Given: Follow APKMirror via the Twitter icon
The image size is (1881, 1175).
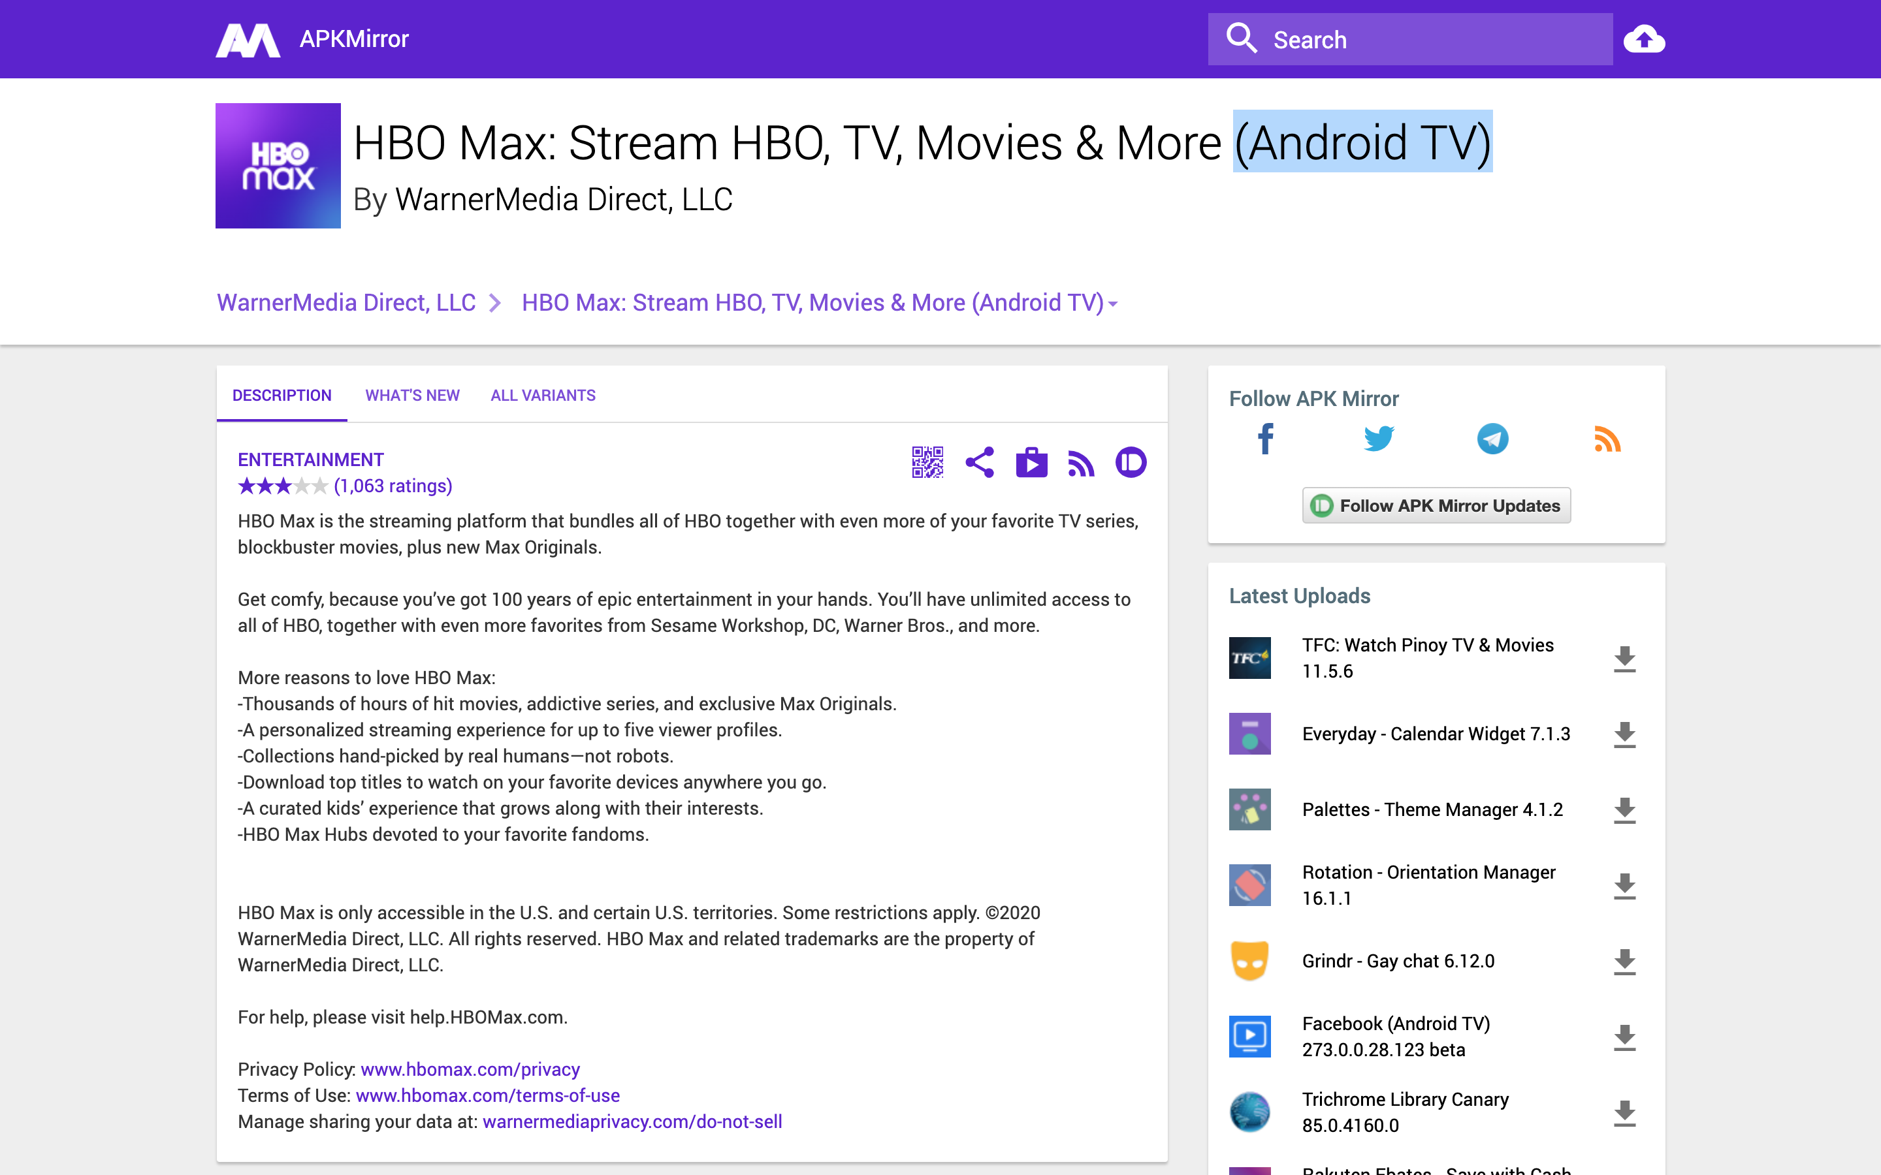Looking at the screenshot, I should click(x=1378, y=438).
